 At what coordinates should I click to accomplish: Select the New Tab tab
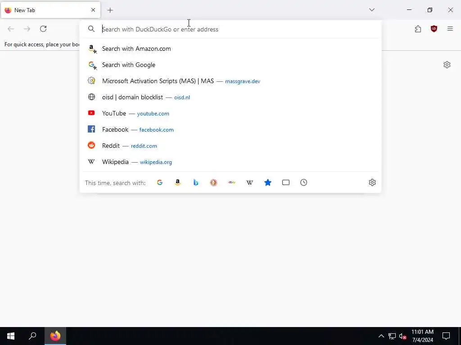(50, 10)
